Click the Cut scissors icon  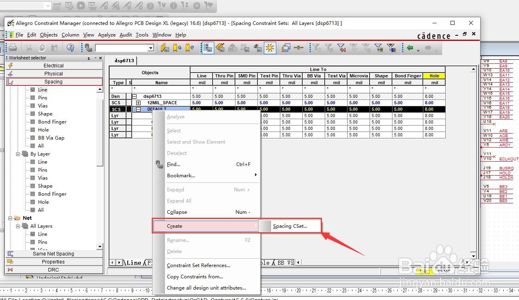[x=29, y=48]
